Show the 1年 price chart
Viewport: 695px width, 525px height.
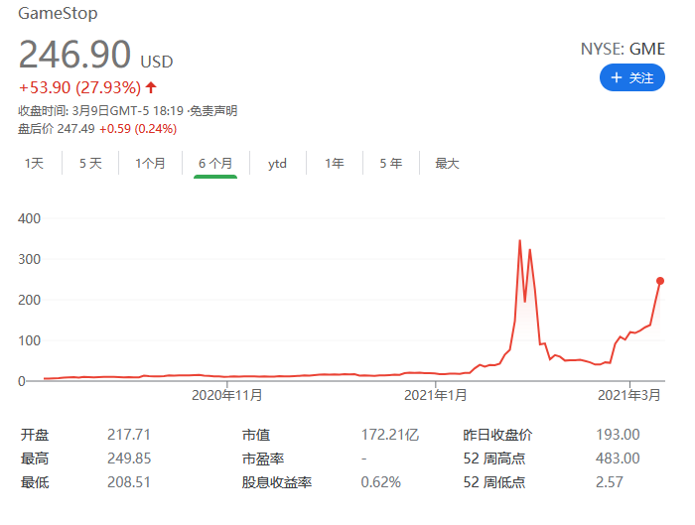[x=335, y=164]
